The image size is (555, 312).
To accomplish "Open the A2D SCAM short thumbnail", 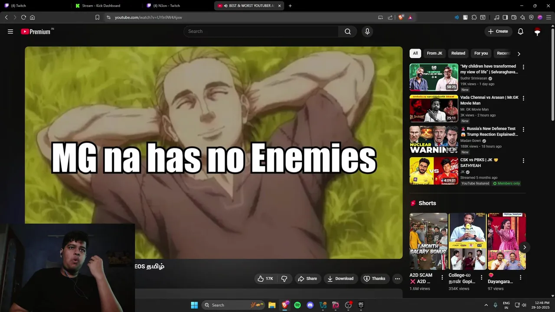I will click(x=428, y=241).
